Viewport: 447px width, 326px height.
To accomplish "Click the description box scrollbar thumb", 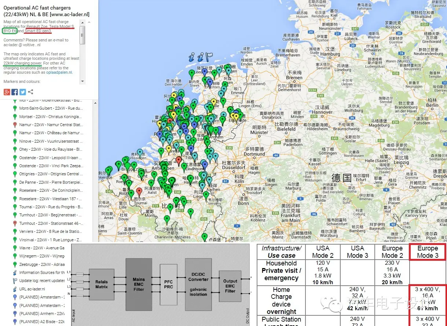I will click(83, 35).
